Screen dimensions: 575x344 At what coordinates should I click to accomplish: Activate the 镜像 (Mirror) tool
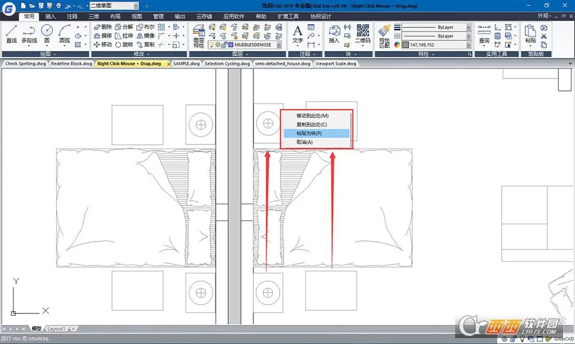point(146,36)
